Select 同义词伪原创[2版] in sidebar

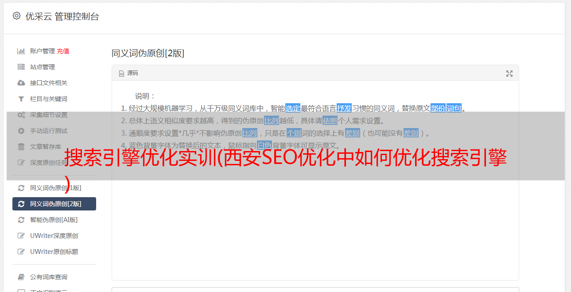(54, 204)
